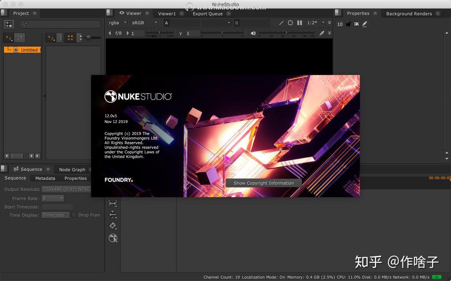Screen dimensions: 451x281
Task: Open the Properties pane content menu icon
Action: pyautogui.click(x=338, y=13)
